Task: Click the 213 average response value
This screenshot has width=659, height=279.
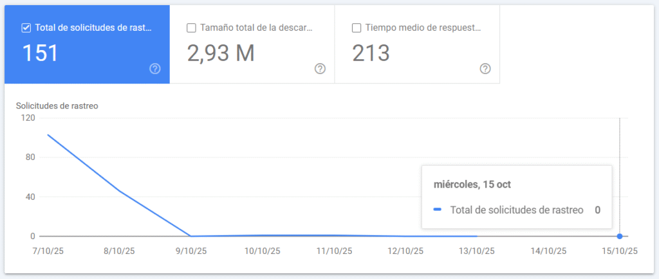Action: (x=371, y=53)
